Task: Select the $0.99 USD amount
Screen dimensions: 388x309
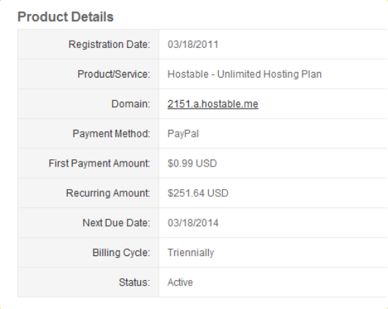Action: pos(193,163)
